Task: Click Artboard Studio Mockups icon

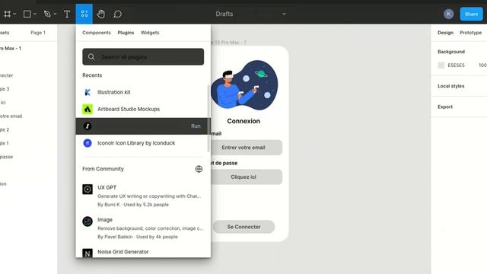Action: 88,109
